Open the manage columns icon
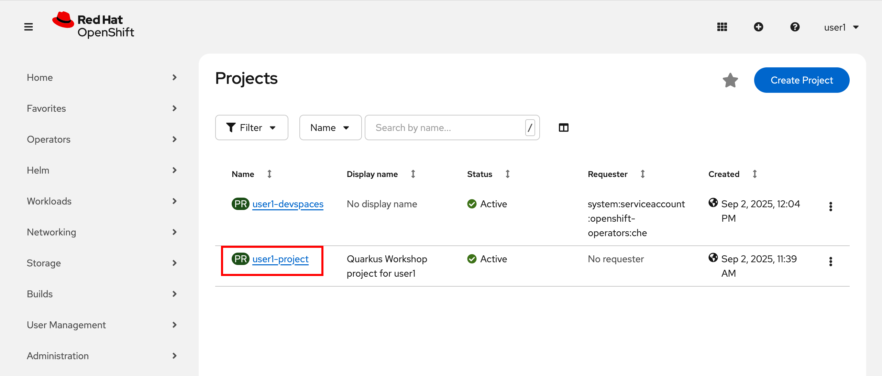The height and width of the screenshot is (376, 882). (x=563, y=128)
